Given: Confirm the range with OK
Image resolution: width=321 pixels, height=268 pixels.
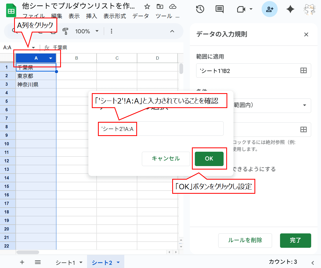Looking at the screenshot, I should click(209, 159).
